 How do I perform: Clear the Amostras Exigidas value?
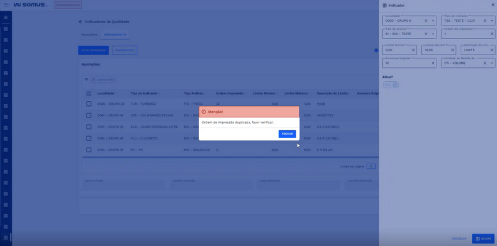click(433, 63)
